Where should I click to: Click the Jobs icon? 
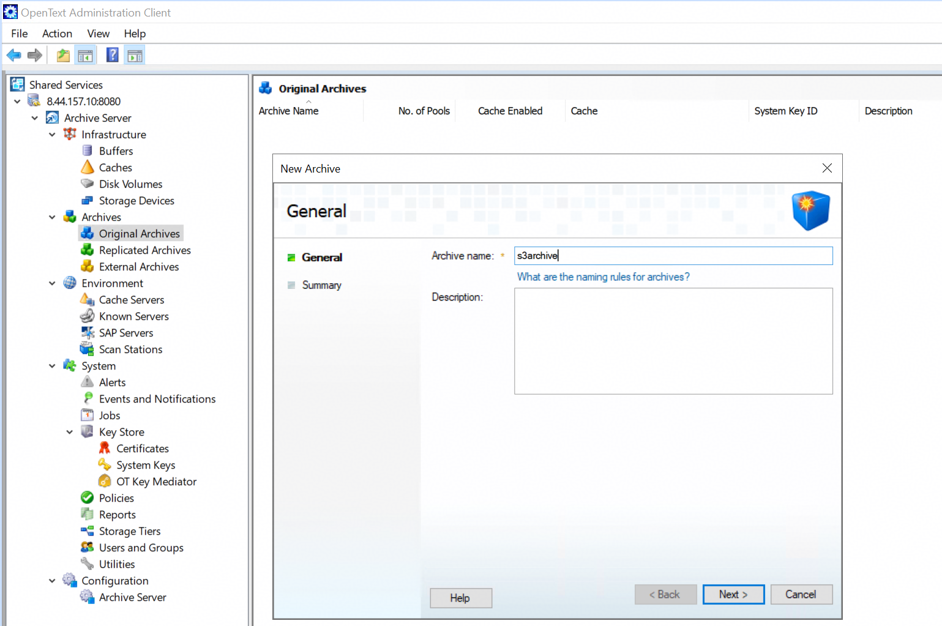[88, 415]
